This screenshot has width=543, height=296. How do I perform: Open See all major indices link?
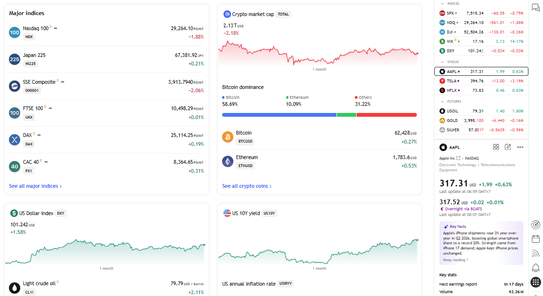(x=35, y=186)
